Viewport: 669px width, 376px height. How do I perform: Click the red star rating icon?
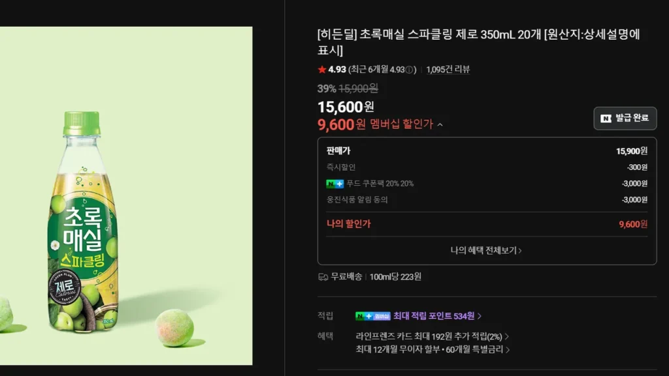click(321, 69)
